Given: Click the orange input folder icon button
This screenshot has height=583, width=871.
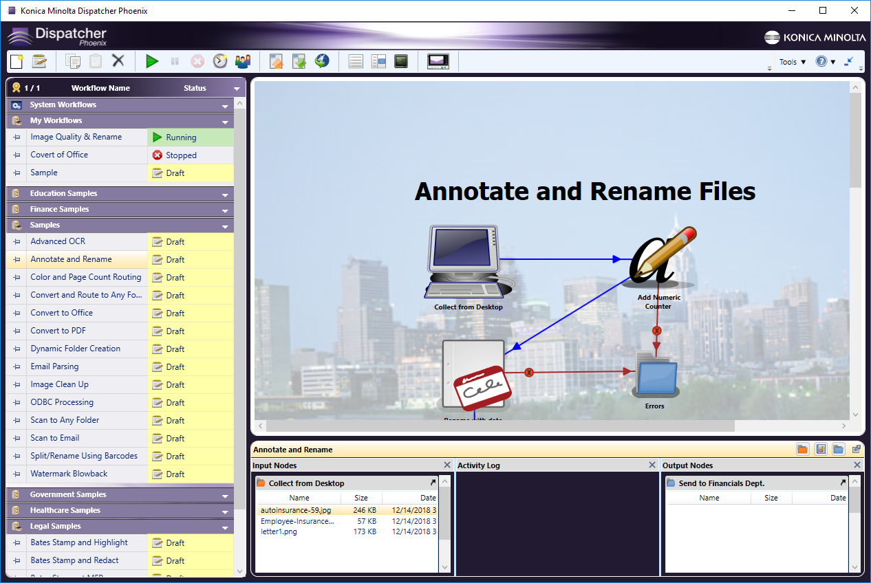Looking at the screenshot, I should 802,449.
